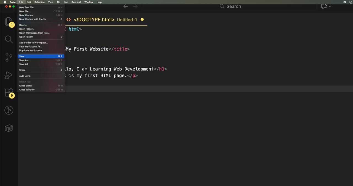The width and height of the screenshot is (353, 186).
Task: Open the Explorer view in the Activity Bar
Action: point(9,22)
